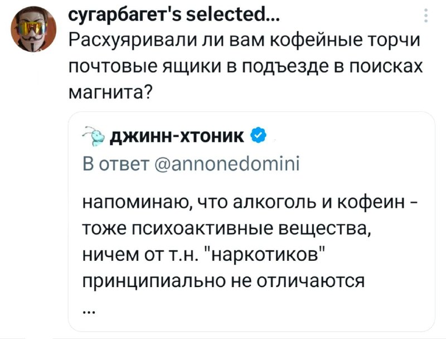Image resolution: width=446 pixels, height=339 pixels.
Task: Click the word "кофеин" in the quote
Action: click(x=371, y=203)
